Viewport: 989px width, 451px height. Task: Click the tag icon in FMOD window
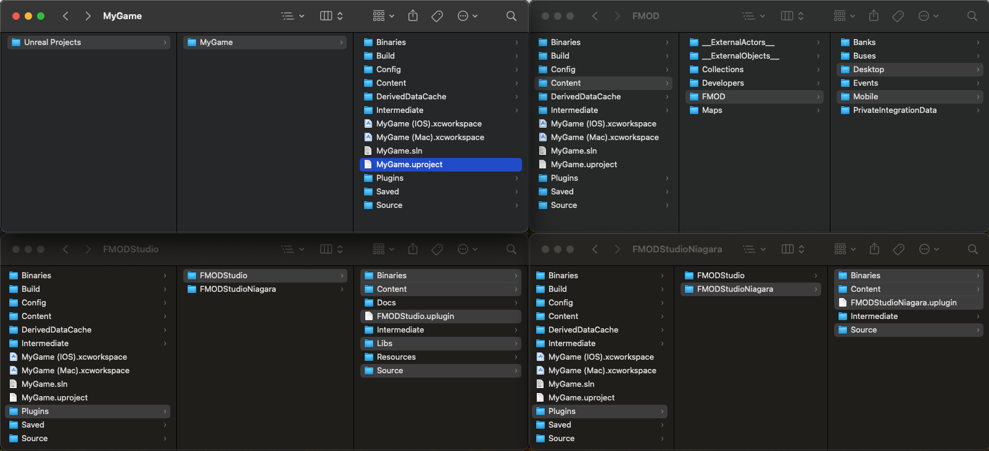pos(898,16)
